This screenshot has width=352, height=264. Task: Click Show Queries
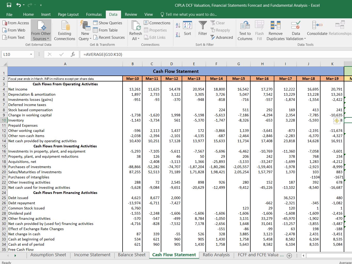[108, 23]
